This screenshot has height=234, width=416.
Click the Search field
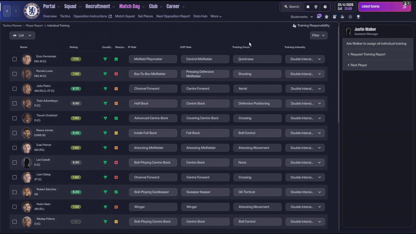pos(292,7)
